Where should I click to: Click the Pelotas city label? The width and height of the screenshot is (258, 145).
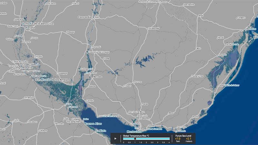pos(251,29)
